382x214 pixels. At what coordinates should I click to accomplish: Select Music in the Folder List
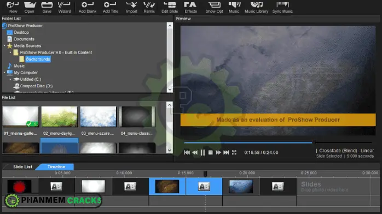(19, 66)
